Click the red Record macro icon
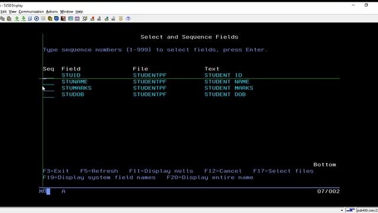378x213 pixels. [92, 18]
